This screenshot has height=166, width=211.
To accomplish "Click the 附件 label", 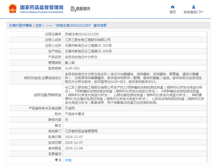I will (58, 114).
